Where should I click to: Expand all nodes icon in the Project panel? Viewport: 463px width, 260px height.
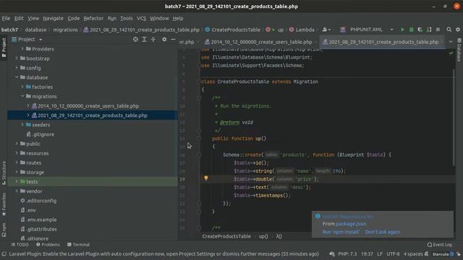(145, 39)
